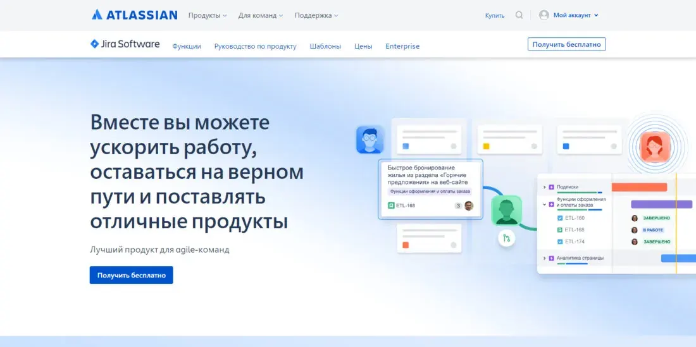Click the git branch round icon
Image resolution: width=696 pixels, height=347 pixels.
506,238
